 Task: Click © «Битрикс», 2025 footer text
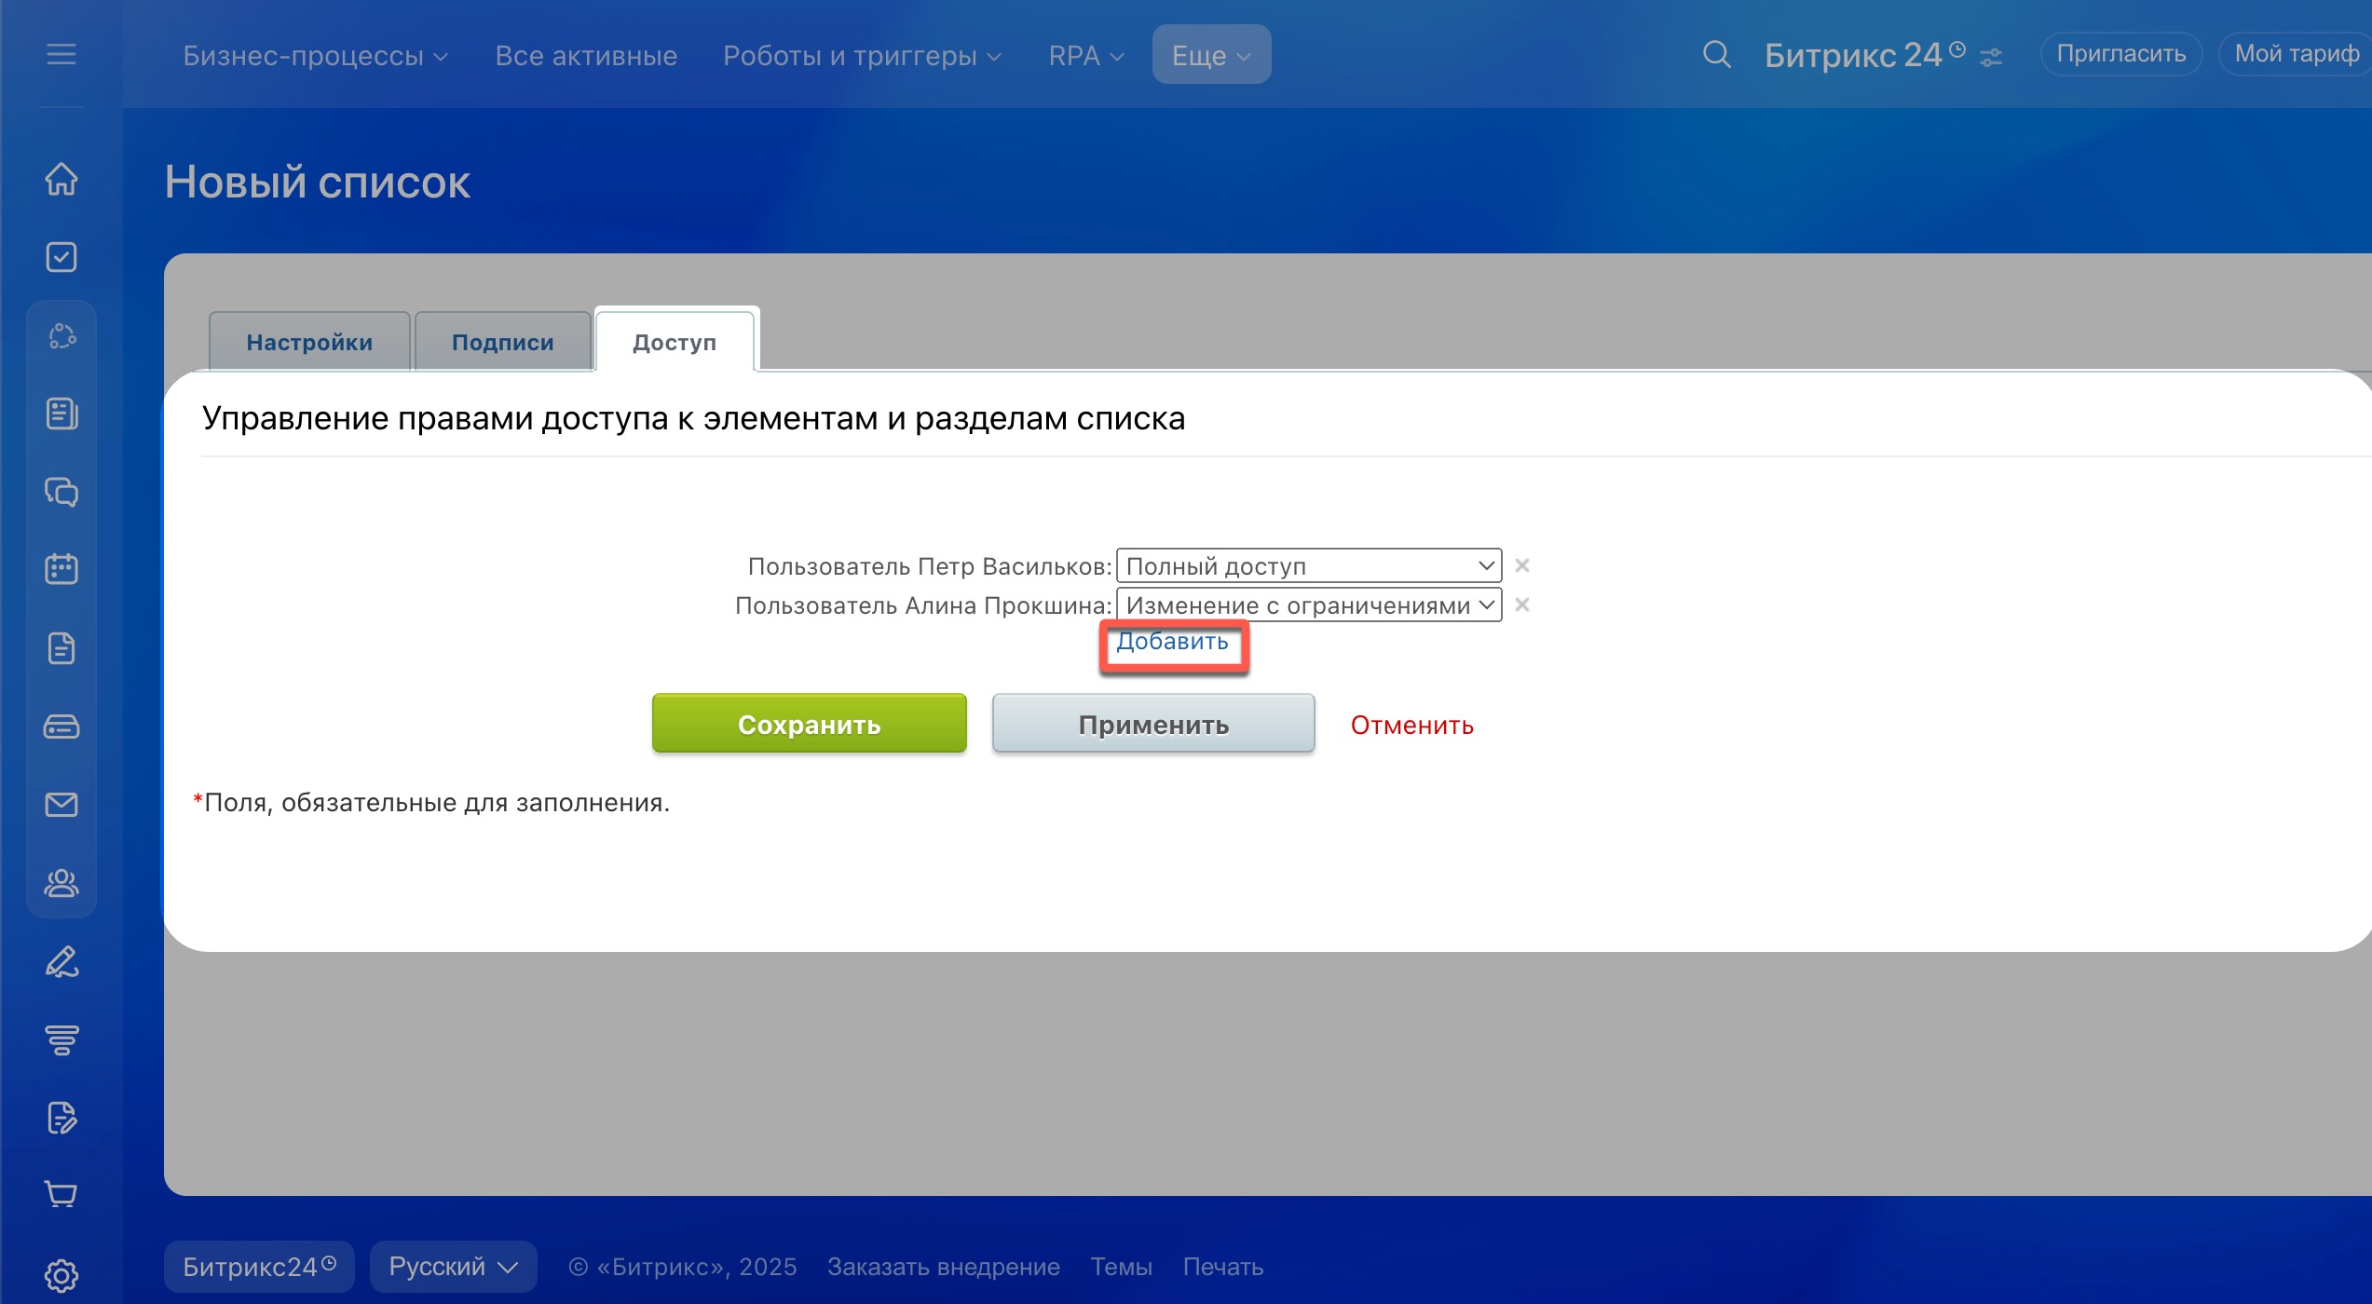coord(682,1267)
